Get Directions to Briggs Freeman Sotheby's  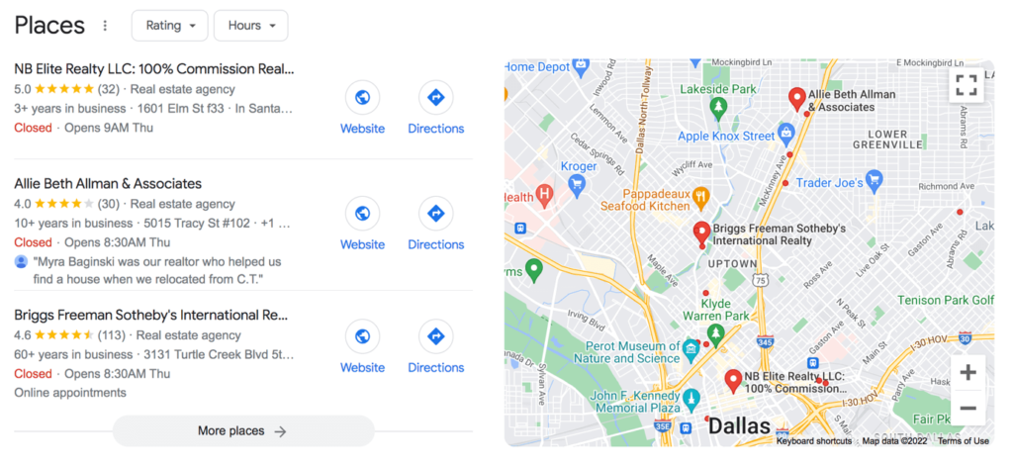coord(436,336)
